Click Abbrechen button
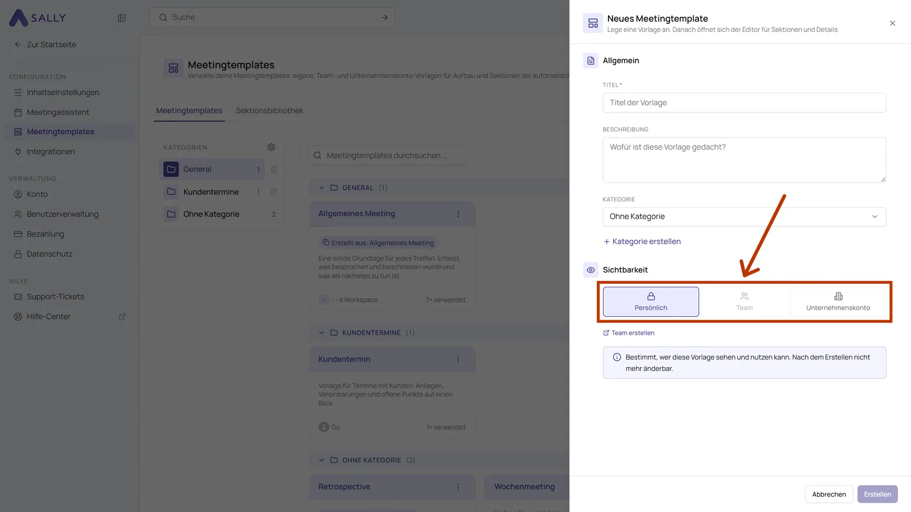Screen dimensions: 911x512 point(829,494)
